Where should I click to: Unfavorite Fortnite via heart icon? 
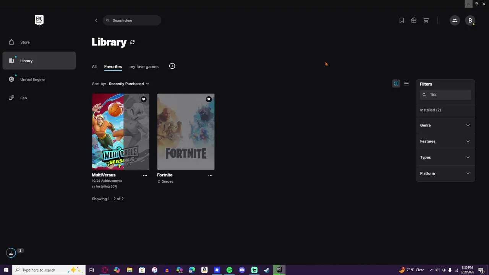[x=209, y=99]
